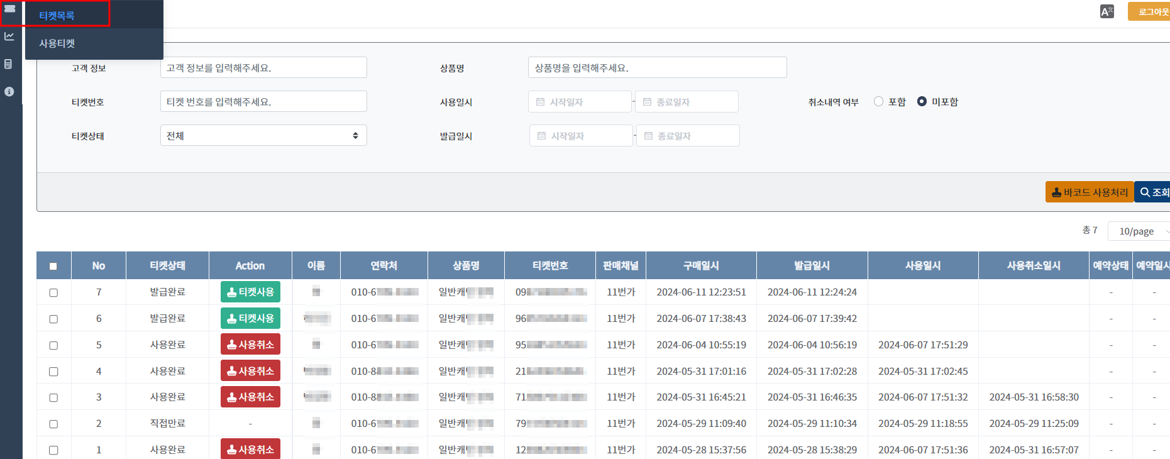Screen dimensions: 1170x459
Task: Click purchase time 2024-06-11 12:23:51
Action: pyautogui.click(x=701, y=292)
